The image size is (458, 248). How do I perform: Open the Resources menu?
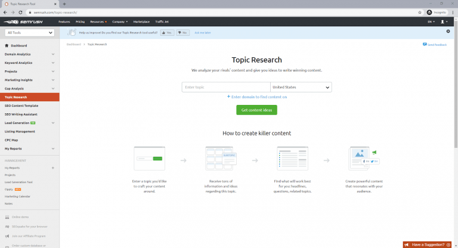pyautogui.click(x=98, y=21)
